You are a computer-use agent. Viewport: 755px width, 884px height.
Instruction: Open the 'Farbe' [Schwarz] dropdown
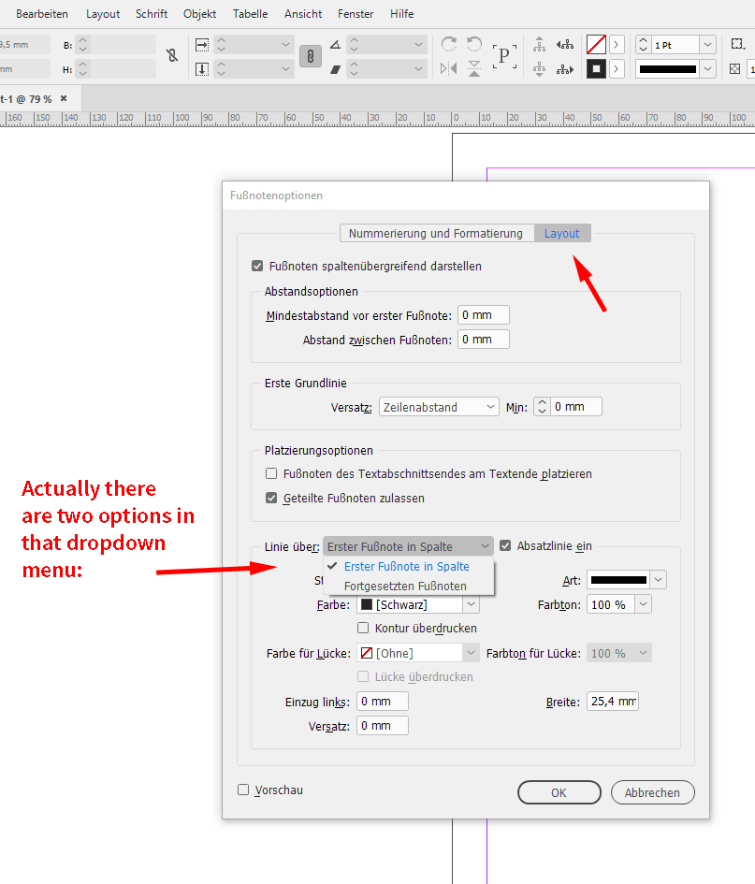(x=417, y=603)
